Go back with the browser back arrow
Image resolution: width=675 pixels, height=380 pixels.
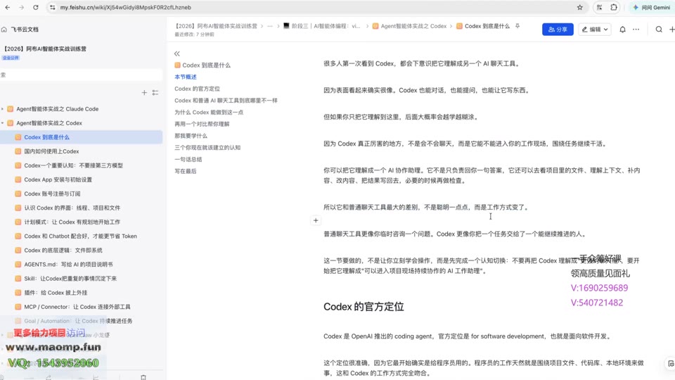(7, 7)
